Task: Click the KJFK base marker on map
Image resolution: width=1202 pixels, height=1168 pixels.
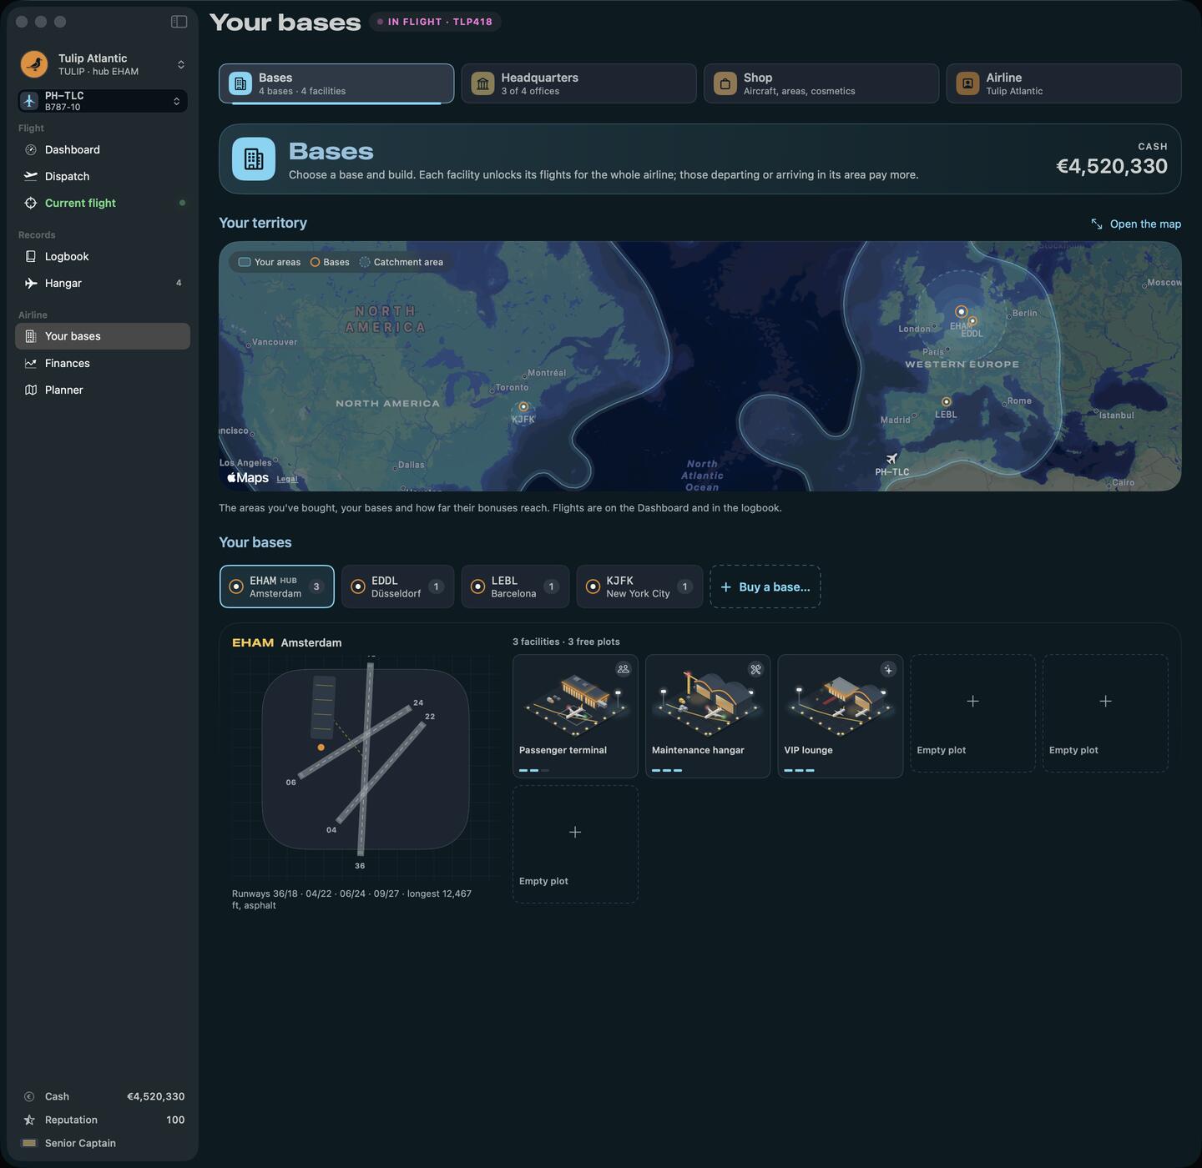Action: pyautogui.click(x=523, y=407)
